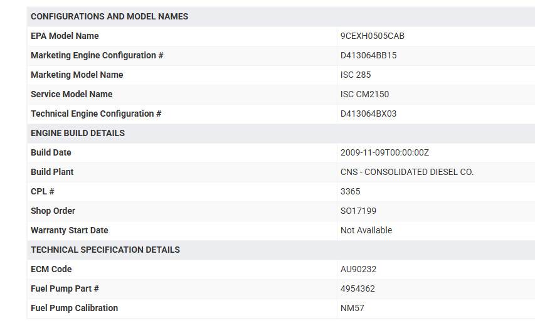Click the EPA Model Name value 9CEXH0505CAB
Viewport: 535px width, 328px height.
point(373,36)
